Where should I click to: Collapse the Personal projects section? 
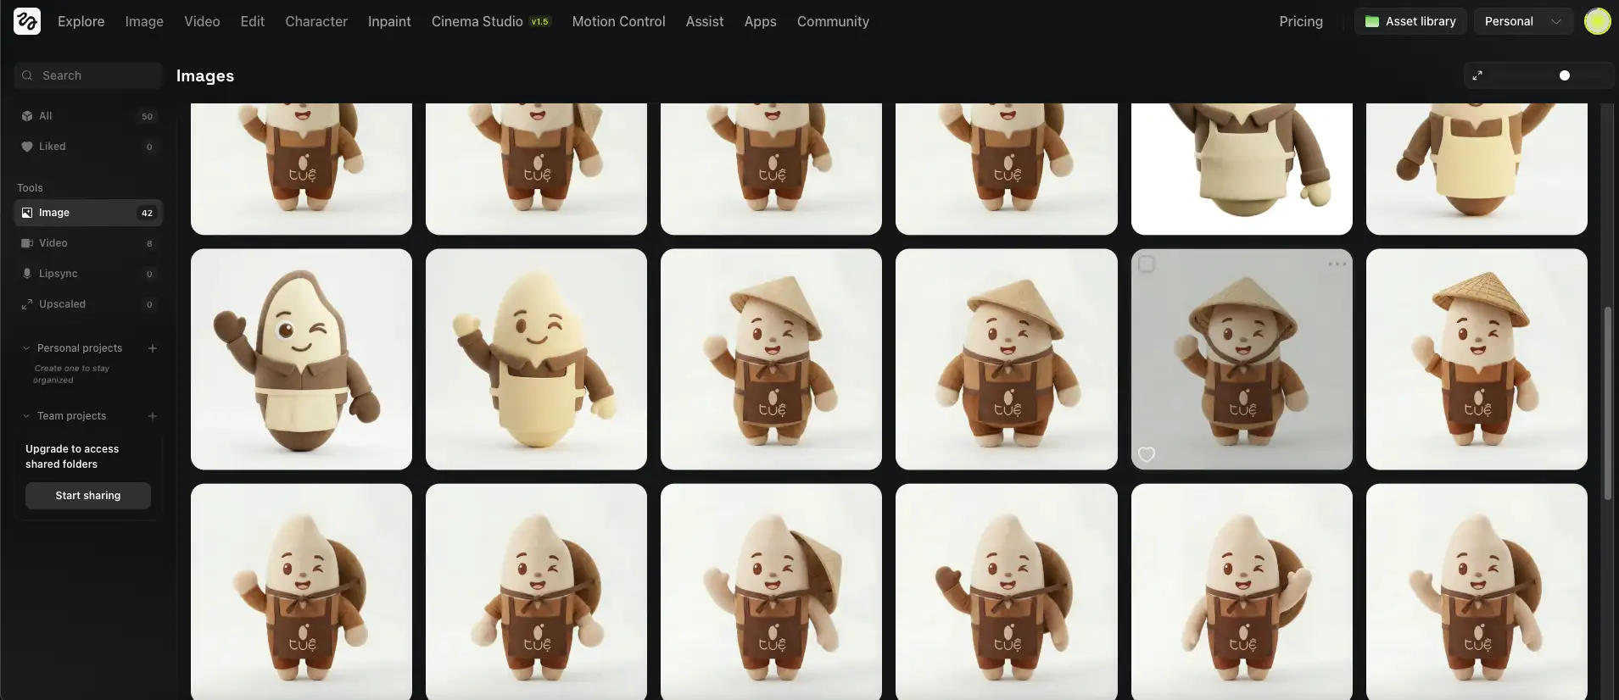[27, 348]
